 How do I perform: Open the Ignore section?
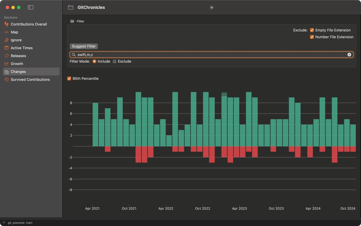(31, 40)
